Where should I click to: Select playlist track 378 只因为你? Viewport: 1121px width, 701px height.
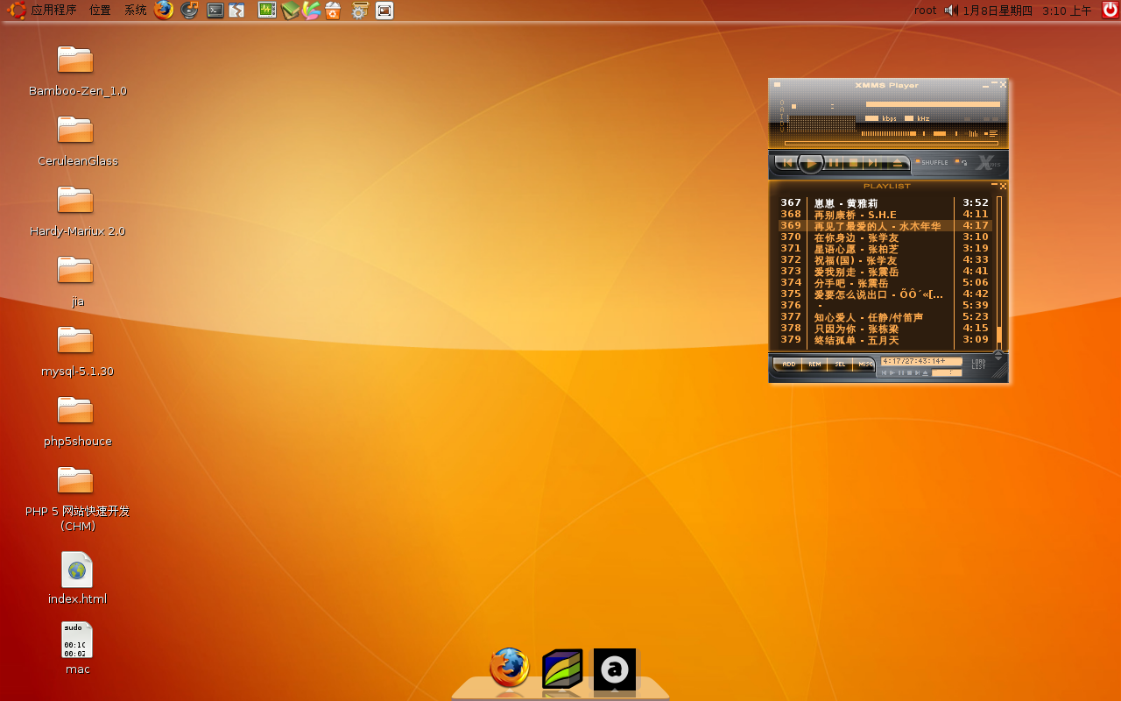pos(885,329)
